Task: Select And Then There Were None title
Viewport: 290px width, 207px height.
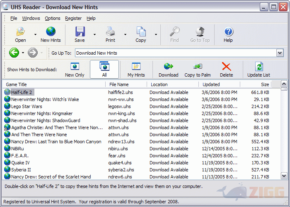Action: click(x=39, y=135)
